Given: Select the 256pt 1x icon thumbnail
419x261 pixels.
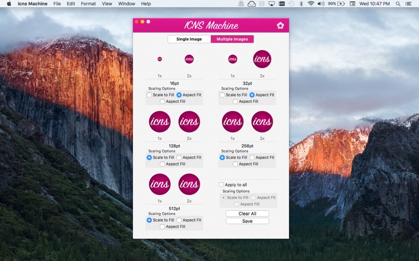Looking at the screenshot, I should pyautogui.click(x=233, y=122).
